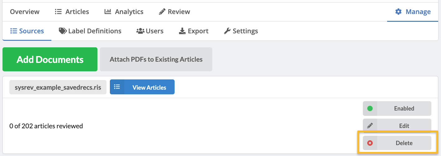Toggle the Enabled source status
The image size is (441, 156).
coord(404,109)
